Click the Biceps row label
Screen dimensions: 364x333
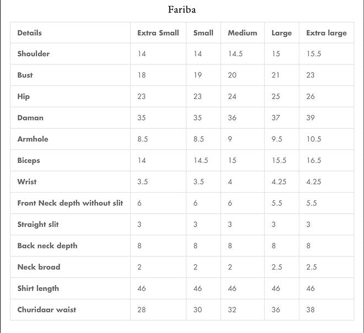[x=29, y=161]
